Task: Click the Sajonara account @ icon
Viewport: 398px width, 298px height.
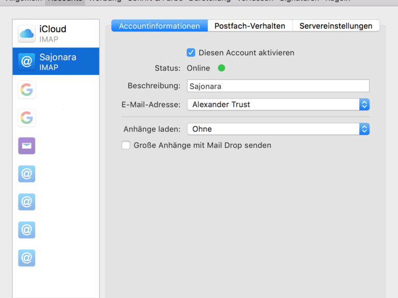Action: 27,61
